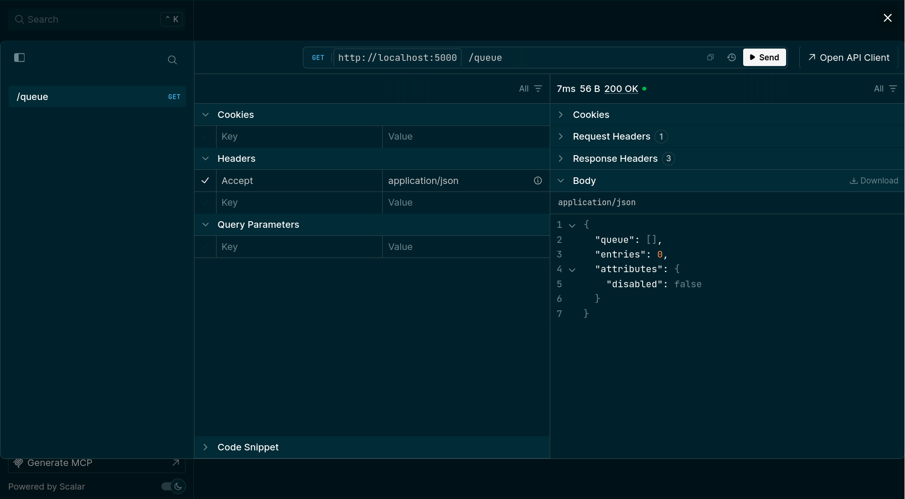Viewport: 905px width, 499px height.
Task: Toggle dark mode switch near Powered by Scalar
Action: 173,486
